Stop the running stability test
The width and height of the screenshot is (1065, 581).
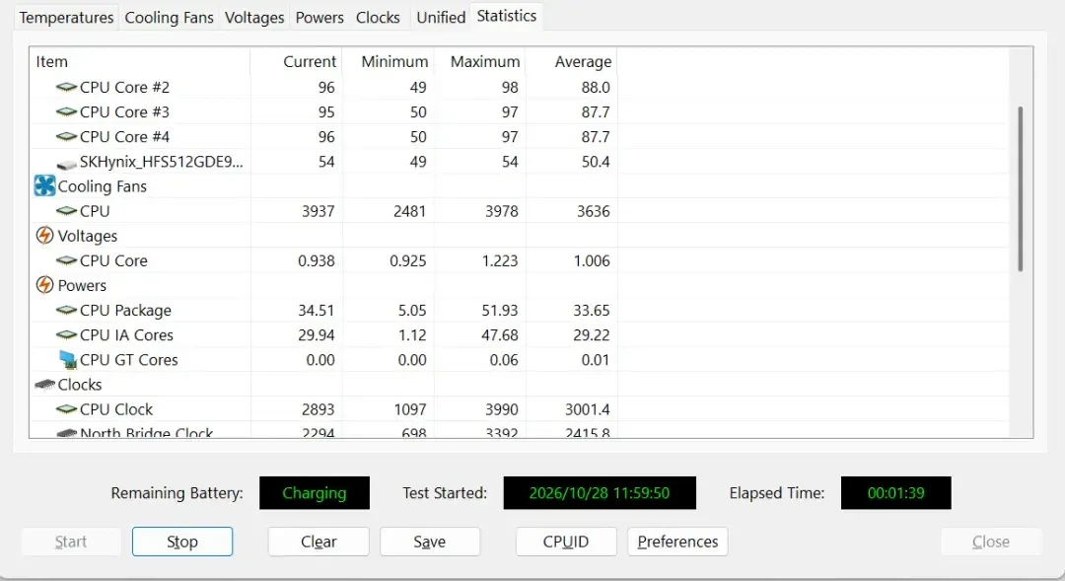point(182,542)
